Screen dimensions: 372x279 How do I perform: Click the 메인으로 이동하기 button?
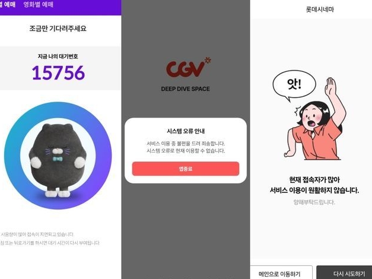coord(281,272)
